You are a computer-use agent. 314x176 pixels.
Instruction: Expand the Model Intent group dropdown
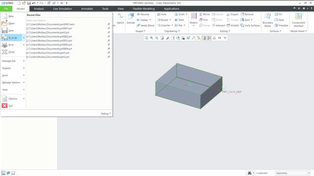coord(298,31)
